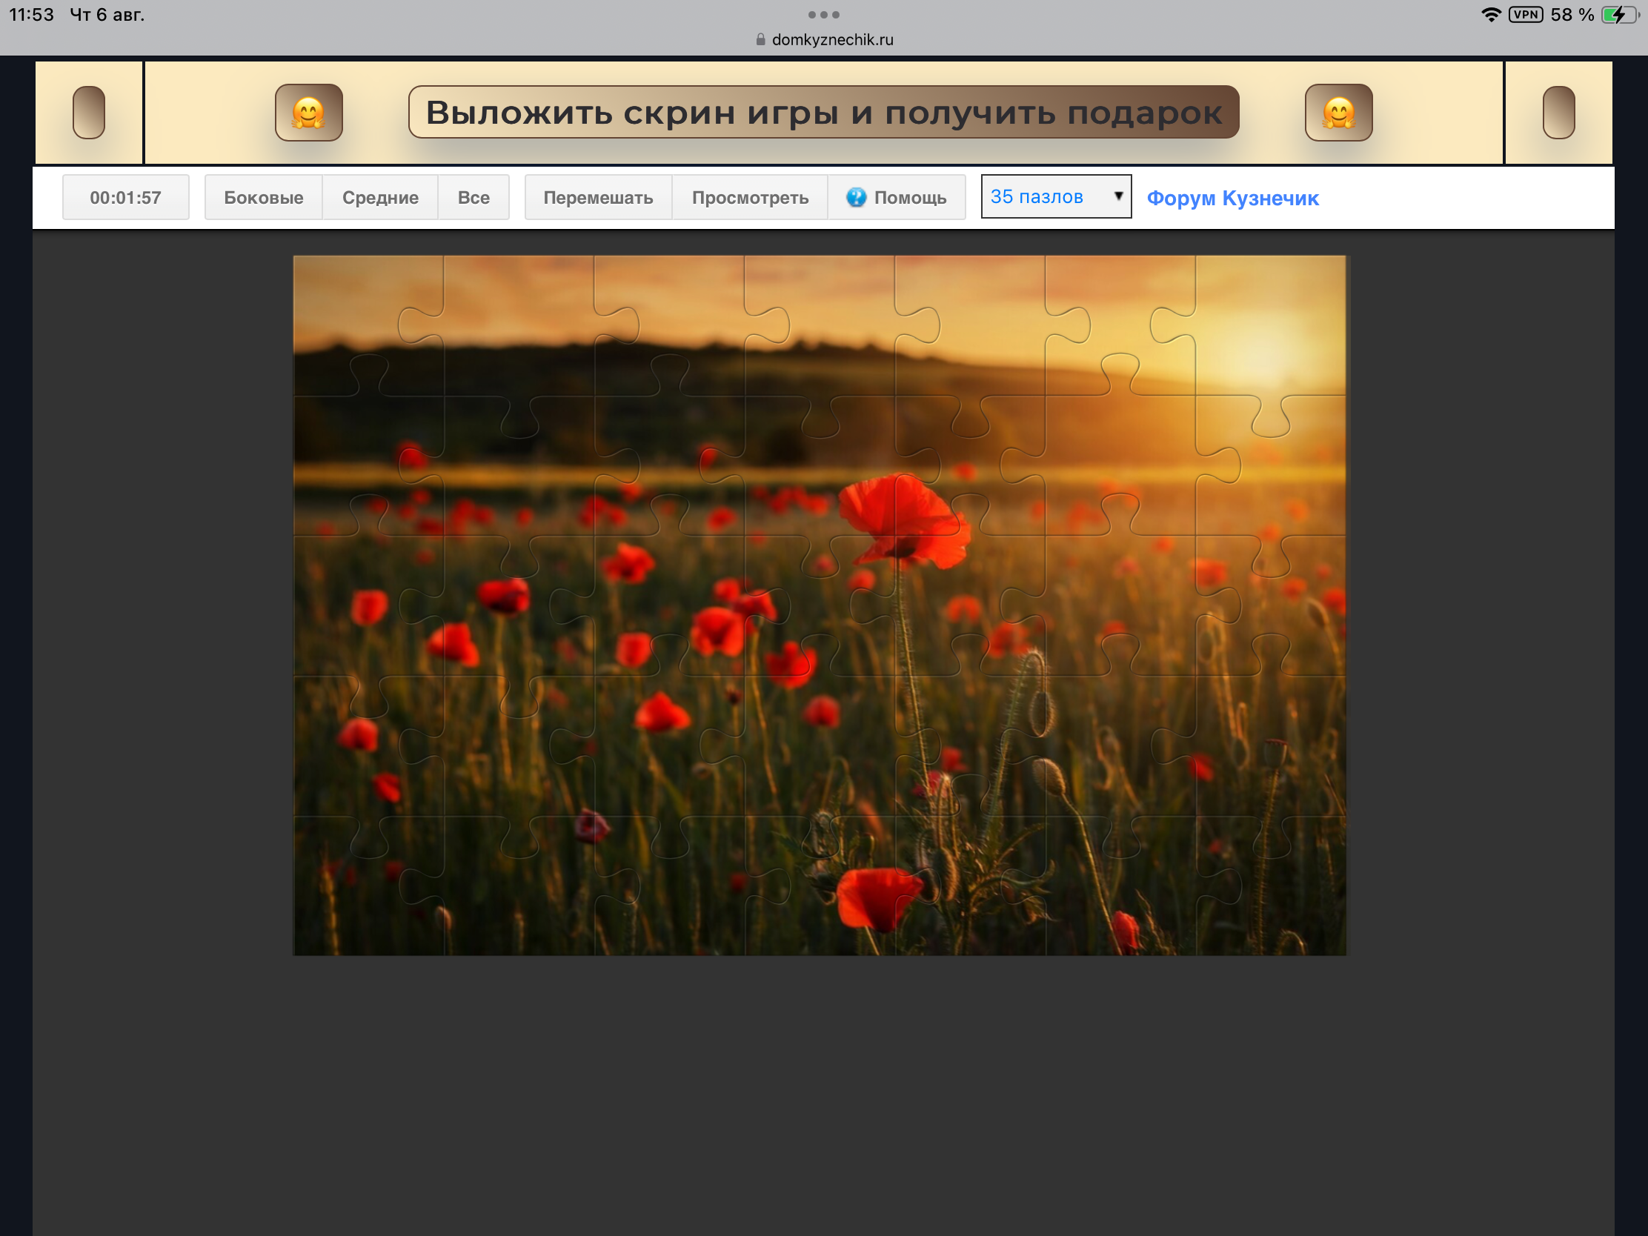1648x1236 pixels.
Task: Tap the VPN status indicator
Action: (1525, 15)
